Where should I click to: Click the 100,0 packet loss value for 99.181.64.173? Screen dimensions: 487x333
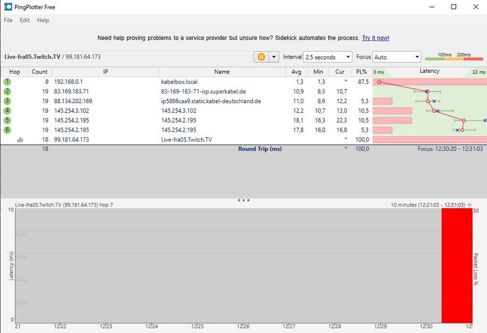(362, 140)
